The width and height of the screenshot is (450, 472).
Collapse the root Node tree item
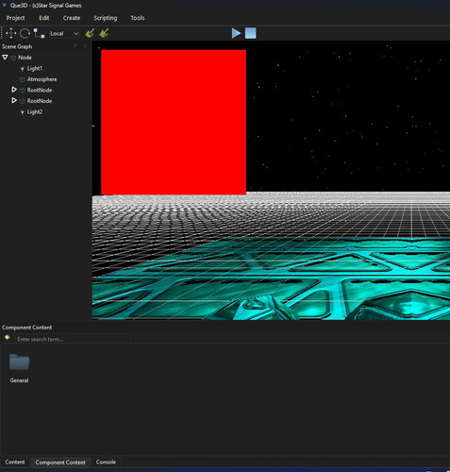(5, 58)
